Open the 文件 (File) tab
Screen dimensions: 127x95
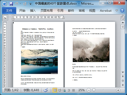[9, 11]
